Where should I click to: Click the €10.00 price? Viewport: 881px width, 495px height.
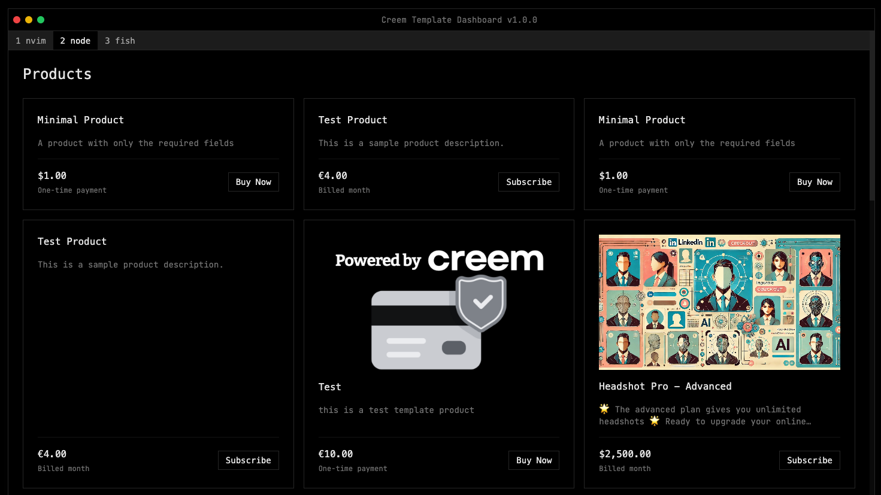336,454
